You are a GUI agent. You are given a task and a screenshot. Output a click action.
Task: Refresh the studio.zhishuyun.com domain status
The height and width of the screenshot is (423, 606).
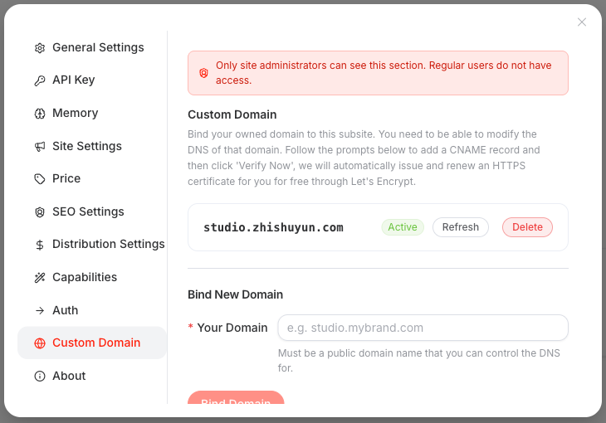460,227
